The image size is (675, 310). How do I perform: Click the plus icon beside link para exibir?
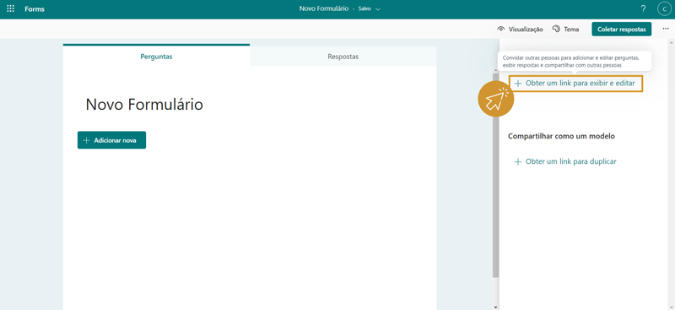(518, 84)
